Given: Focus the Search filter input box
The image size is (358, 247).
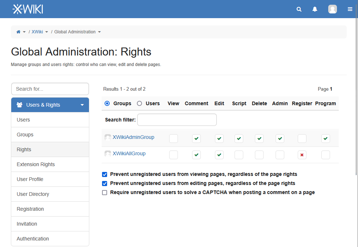Looking at the screenshot, I should pyautogui.click(x=177, y=120).
